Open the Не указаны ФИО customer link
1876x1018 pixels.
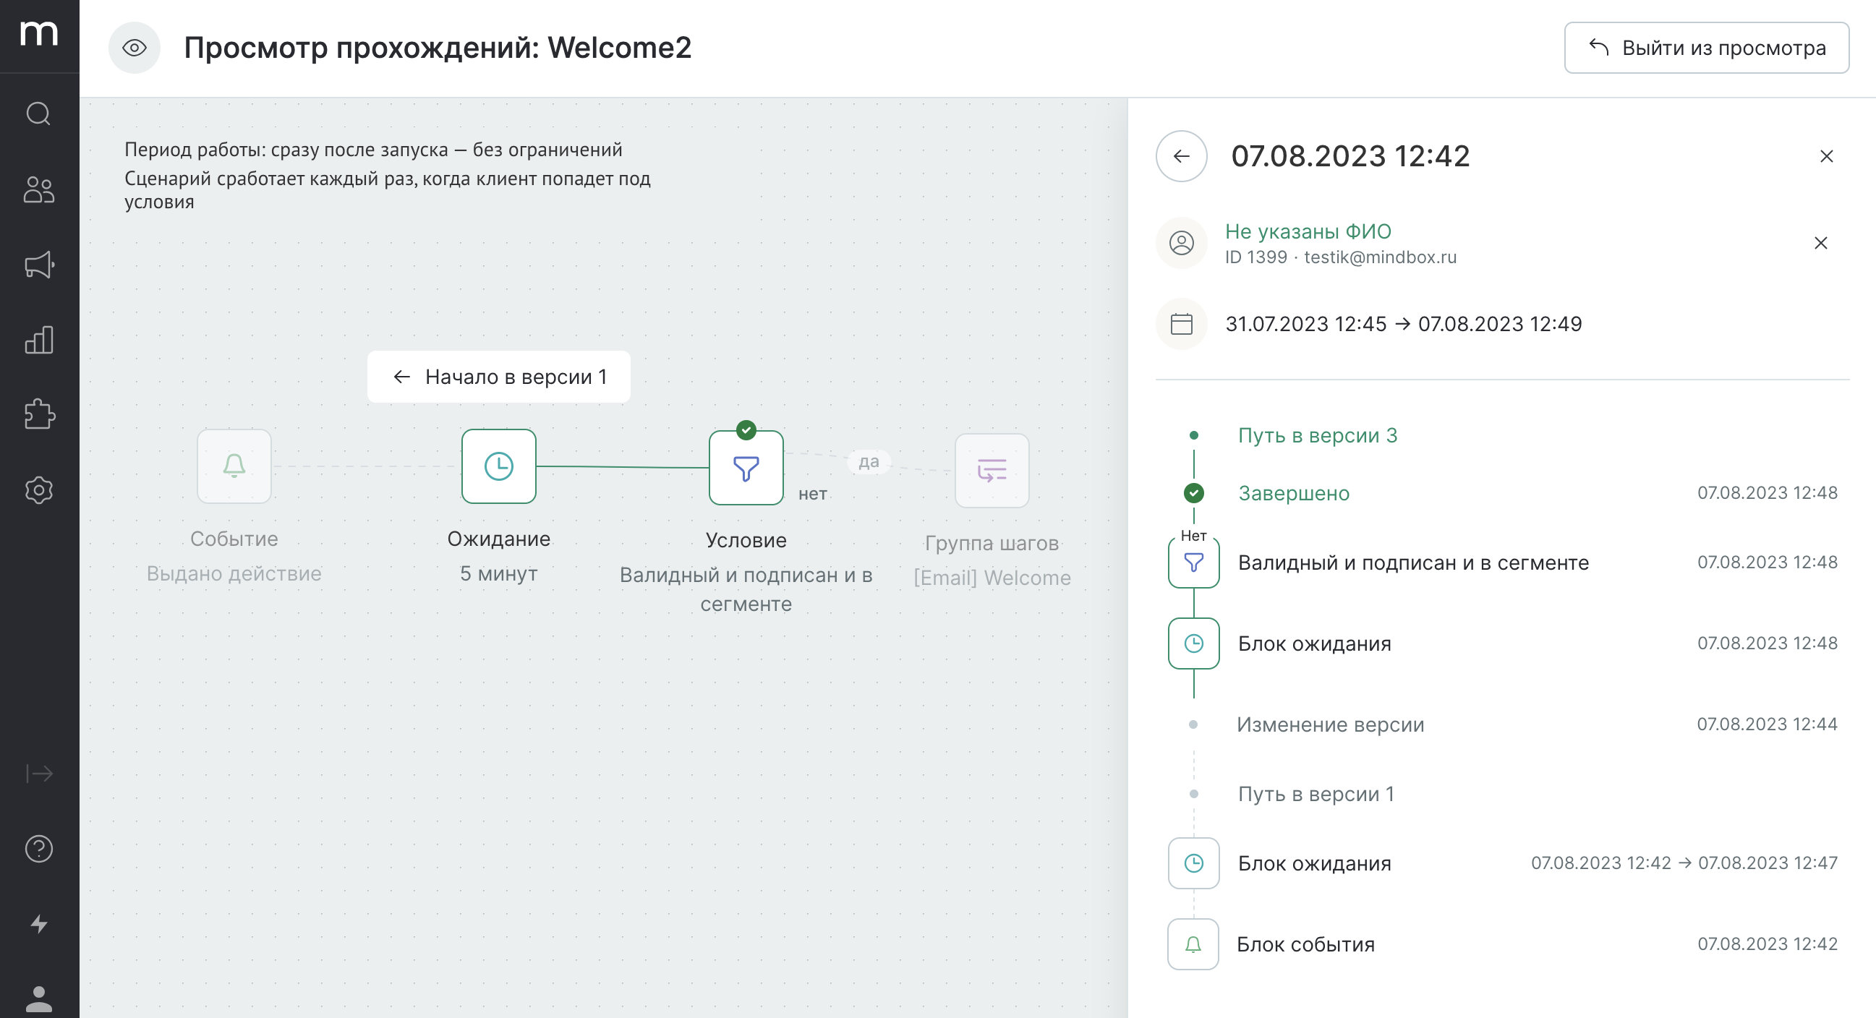[x=1308, y=231]
